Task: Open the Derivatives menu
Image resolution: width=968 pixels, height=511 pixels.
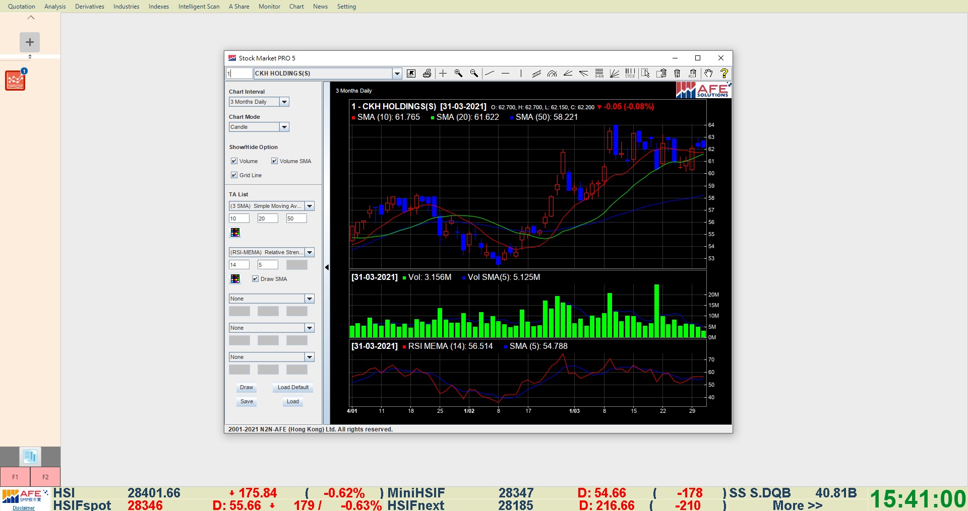Action: [x=90, y=7]
